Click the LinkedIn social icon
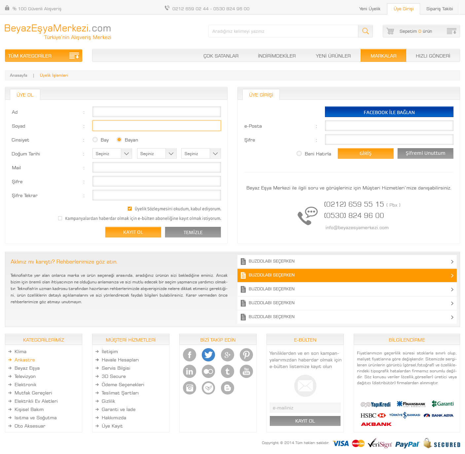The image size is (465, 454). pos(190,371)
